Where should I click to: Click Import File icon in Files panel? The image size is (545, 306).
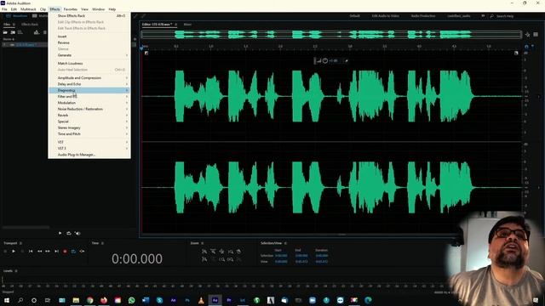13,32
